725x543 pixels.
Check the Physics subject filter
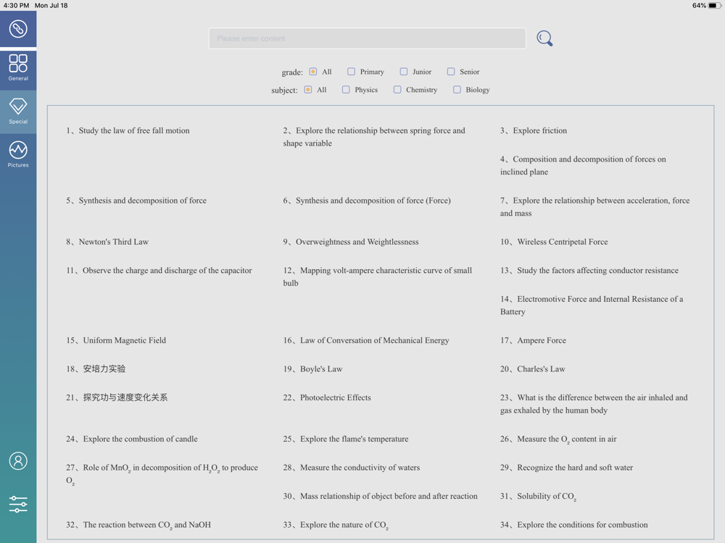coord(346,90)
